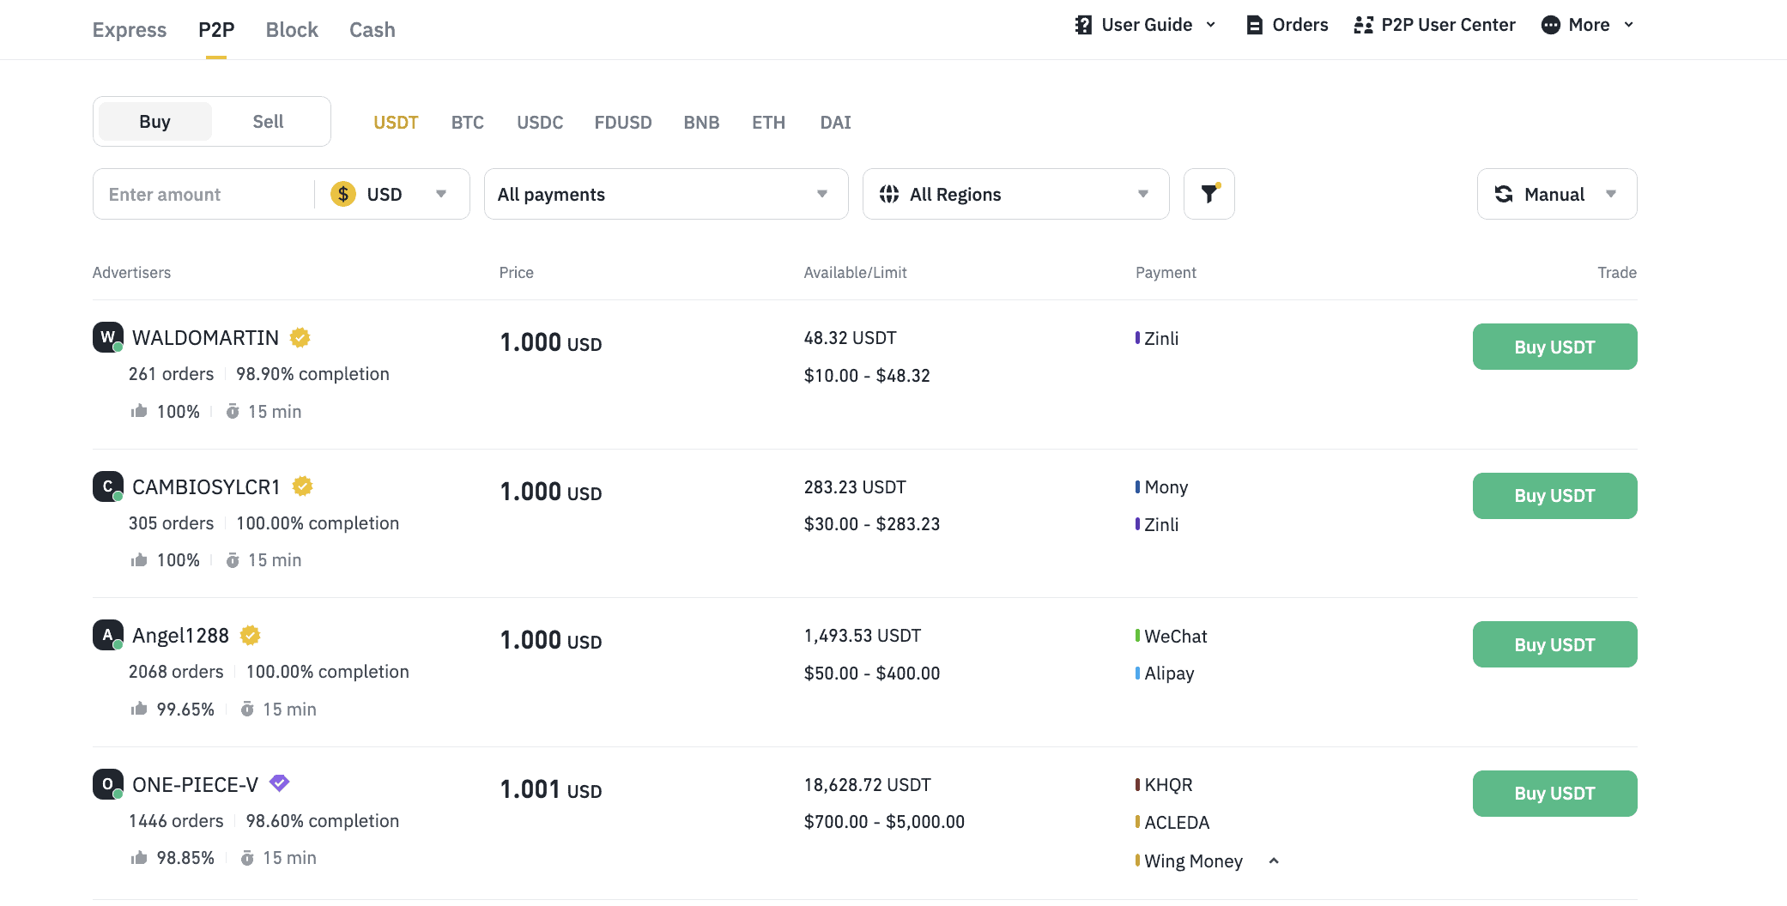Screen dimensions: 1787x906
Task: Click the More ellipsis icon
Action: [x=1550, y=25]
